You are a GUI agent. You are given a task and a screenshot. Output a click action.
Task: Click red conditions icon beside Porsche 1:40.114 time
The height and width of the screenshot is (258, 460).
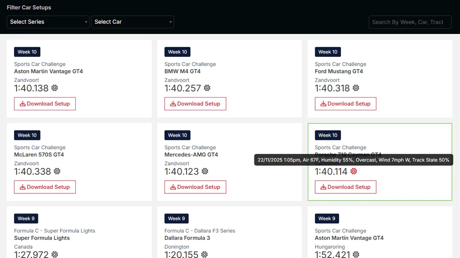point(354,171)
